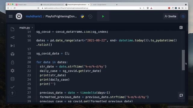The image size is (193, 108).
Task: Open the Settings gear icon
Action: [x=12, y=71]
